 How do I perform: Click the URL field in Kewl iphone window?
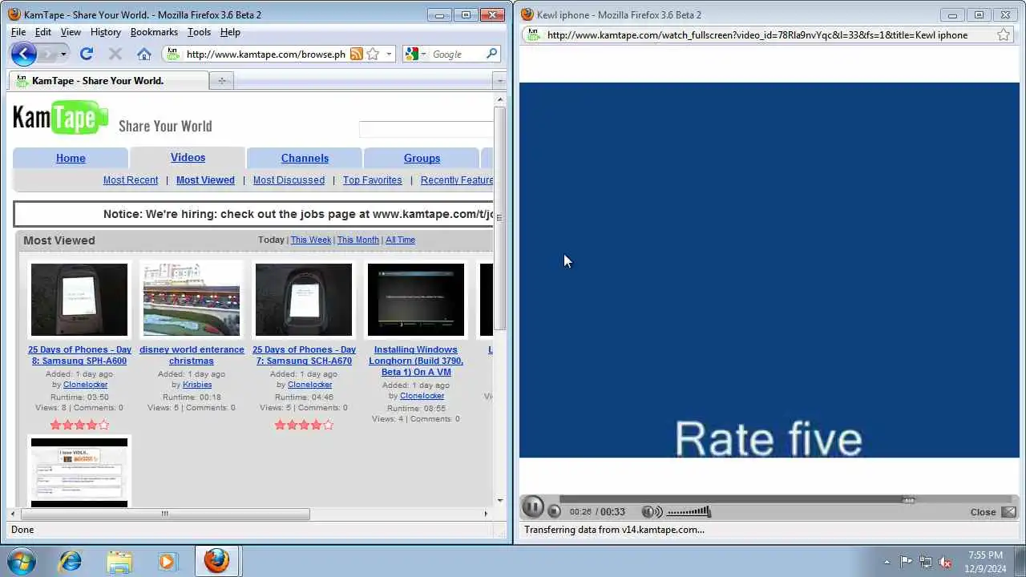point(757,35)
